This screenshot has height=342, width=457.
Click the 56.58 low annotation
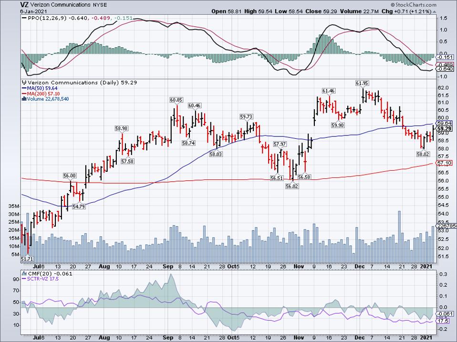[x=304, y=177]
